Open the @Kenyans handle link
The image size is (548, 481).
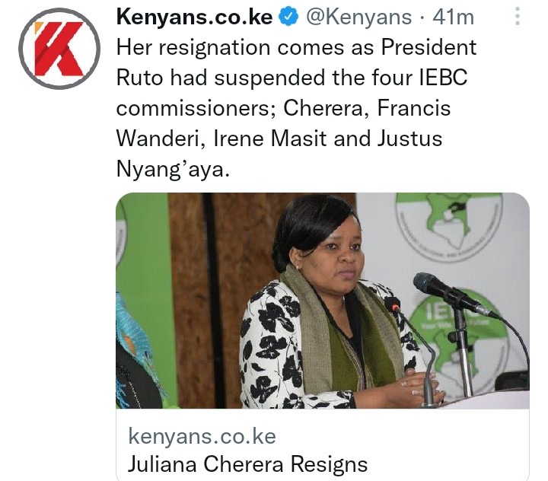tap(359, 17)
